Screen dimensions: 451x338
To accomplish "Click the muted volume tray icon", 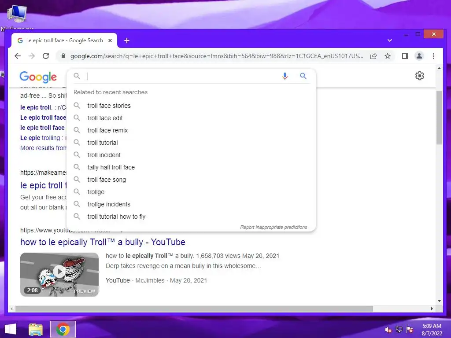I will pos(388,330).
